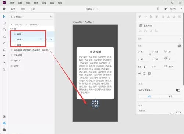Activate the Pen tool
The height and width of the screenshot is (134, 184).
click(x=4, y=50)
